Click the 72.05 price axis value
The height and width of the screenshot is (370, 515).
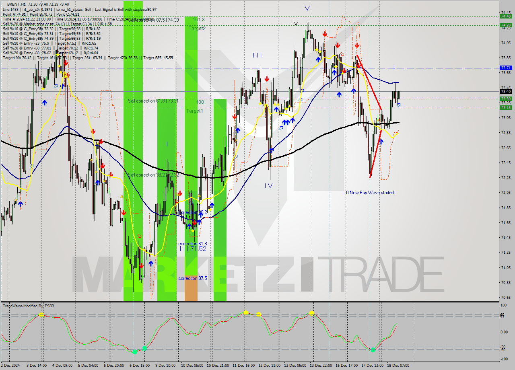pyautogui.click(x=505, y=192)
